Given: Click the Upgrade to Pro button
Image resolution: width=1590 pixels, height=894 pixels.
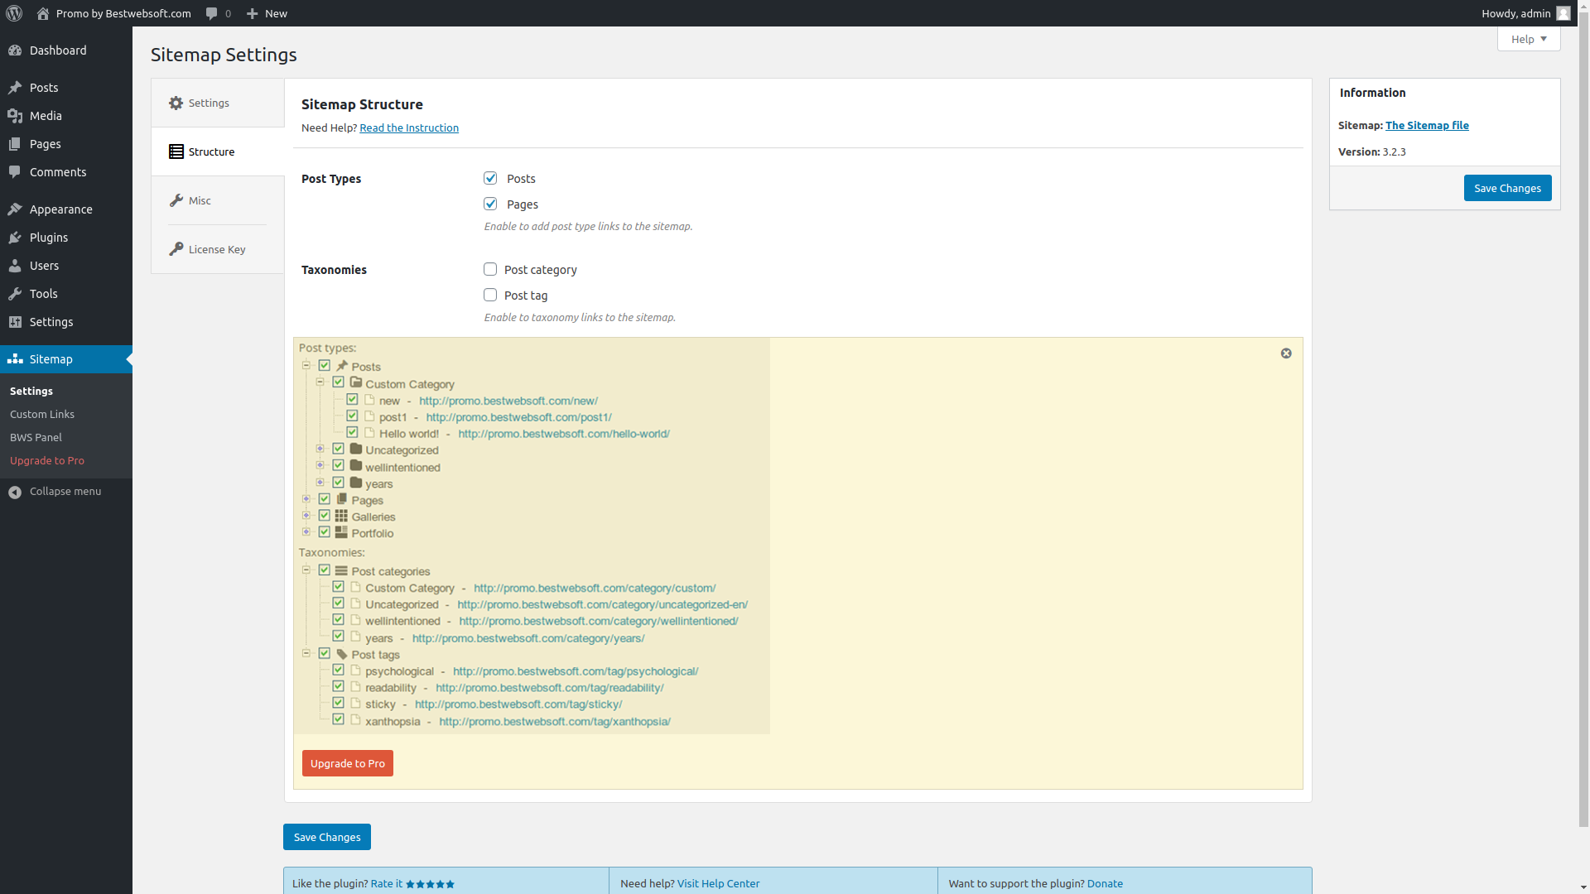Looking at the screenshot, I should point(347,762).
